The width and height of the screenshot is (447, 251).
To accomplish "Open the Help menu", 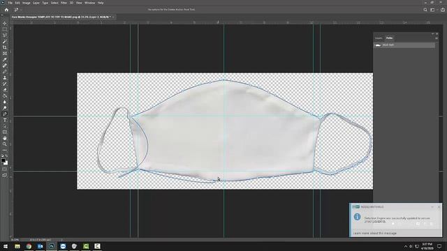I will [x=101, y=3].
